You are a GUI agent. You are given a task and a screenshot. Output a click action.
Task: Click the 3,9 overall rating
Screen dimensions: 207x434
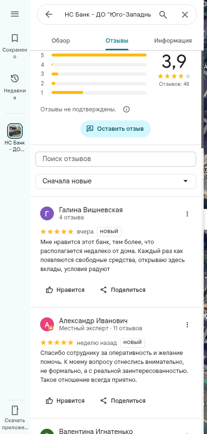coord(174,62)
